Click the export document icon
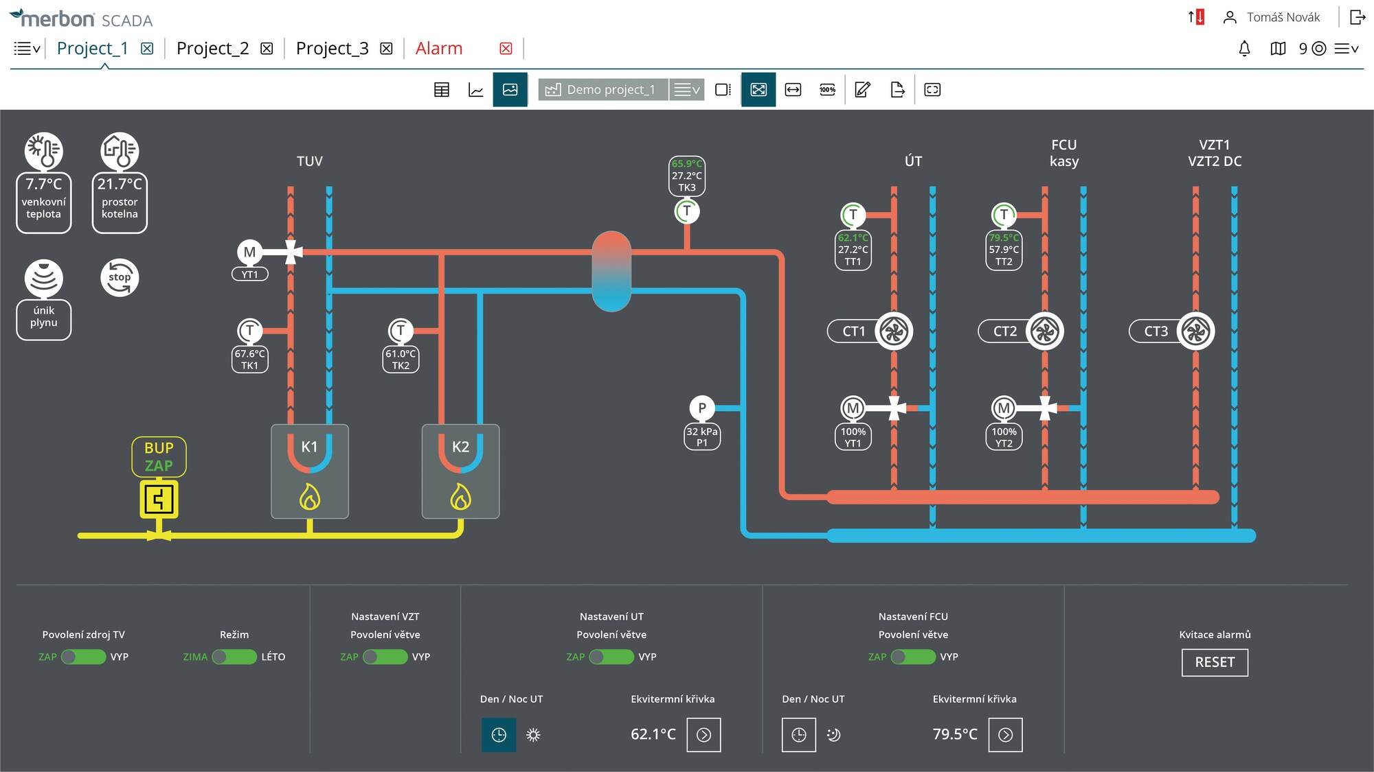The width and height of the screenshot is (1374, 772). [x=897, y=90]
